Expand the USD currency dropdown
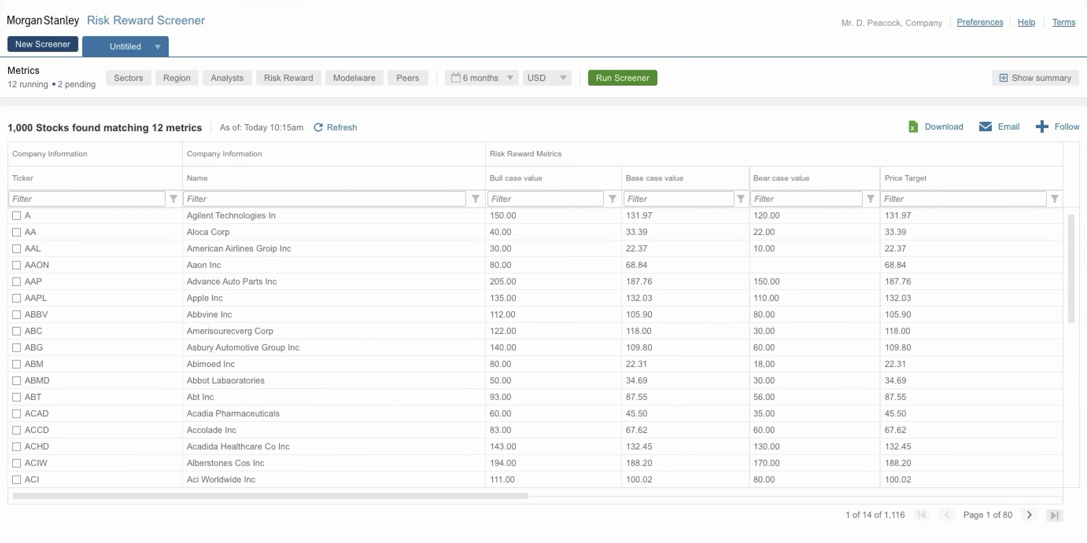Image resolution: width=1087 pixels, height=543 pixels. [546, 78]
